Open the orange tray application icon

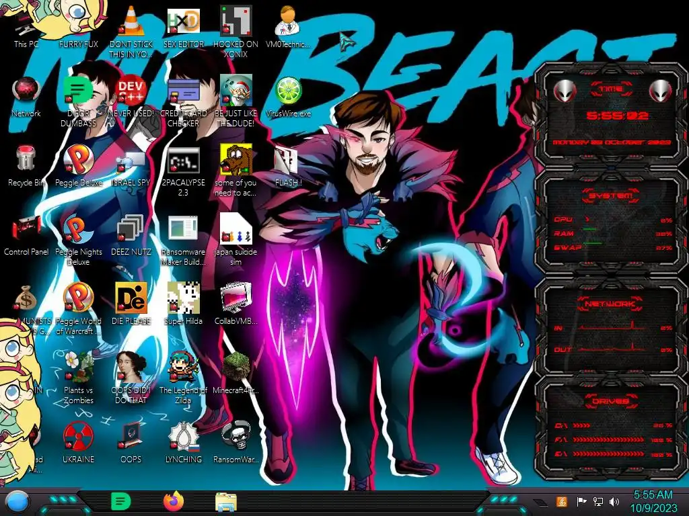[561, 501]
